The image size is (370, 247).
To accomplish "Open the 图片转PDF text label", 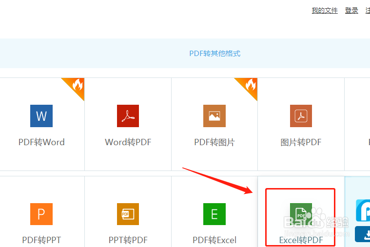I will (x=301, y=142).
